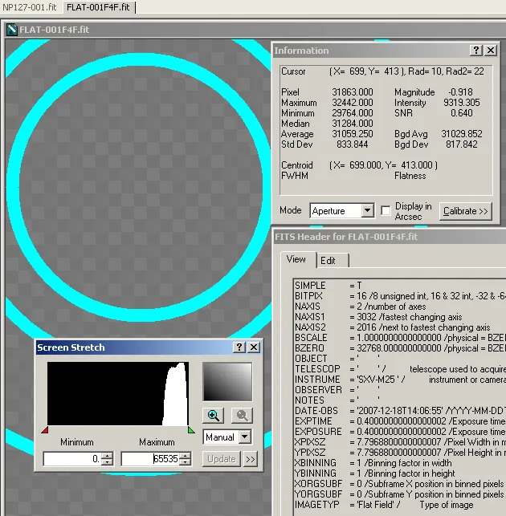Close the Information window
Image resolution: width=506 pixels, height=516 pixels.
point(492,51)
